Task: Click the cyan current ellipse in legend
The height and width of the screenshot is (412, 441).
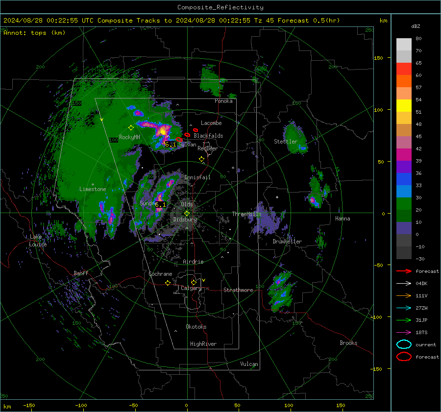Action: click(404, 344)
